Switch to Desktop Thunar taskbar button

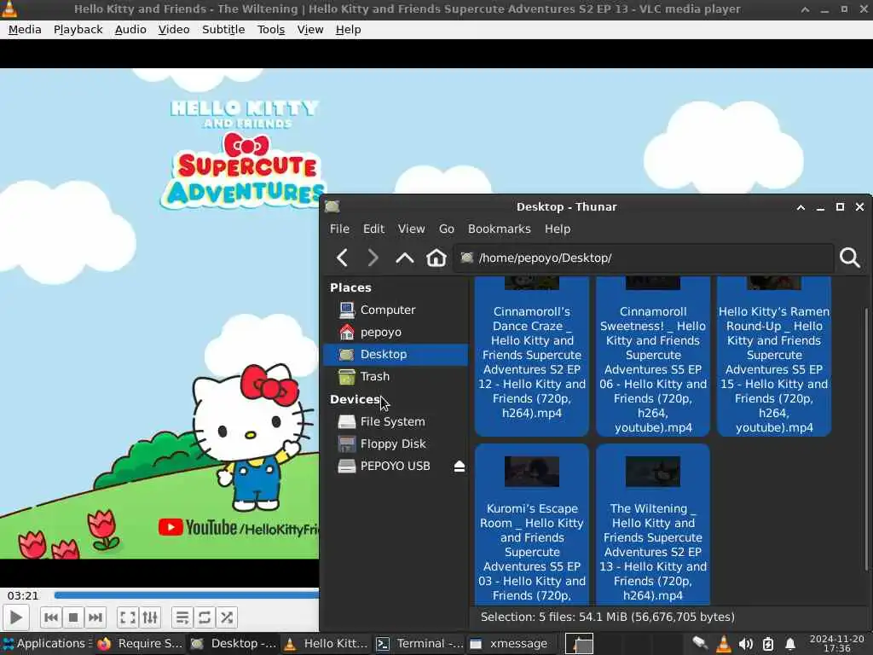click(x=234, y=643)
